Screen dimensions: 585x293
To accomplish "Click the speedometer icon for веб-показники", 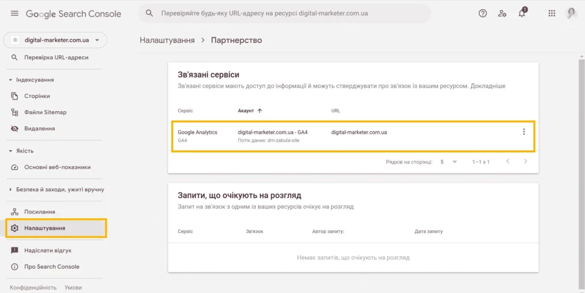I will tap(14, 167).
